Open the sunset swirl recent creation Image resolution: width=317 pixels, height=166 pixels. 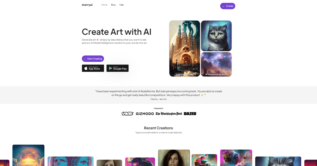[29, 155]
